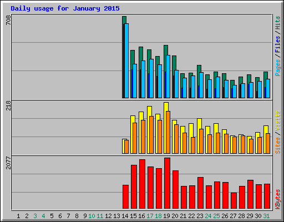This screenshot has height=222, width=284.
Task: Click the 'Pages / Files / Hits' legend
Action: click(278, 46)
